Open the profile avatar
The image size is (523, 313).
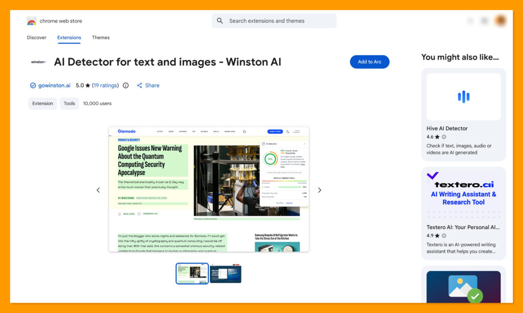(x=501, y=20)
